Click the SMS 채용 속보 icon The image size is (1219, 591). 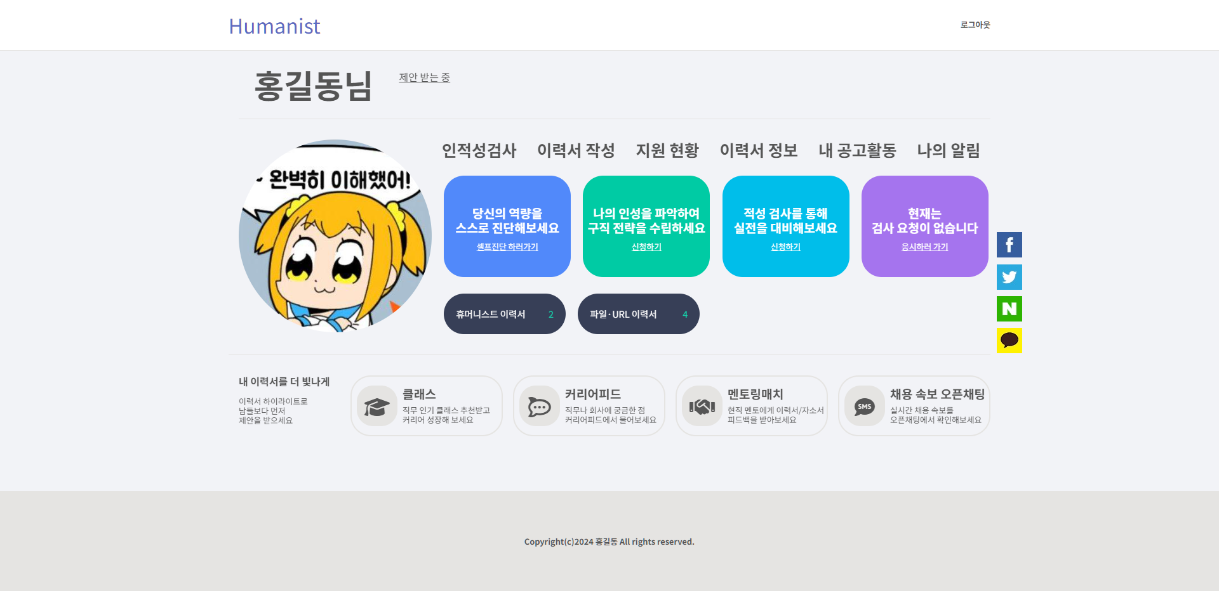point(865,406)
